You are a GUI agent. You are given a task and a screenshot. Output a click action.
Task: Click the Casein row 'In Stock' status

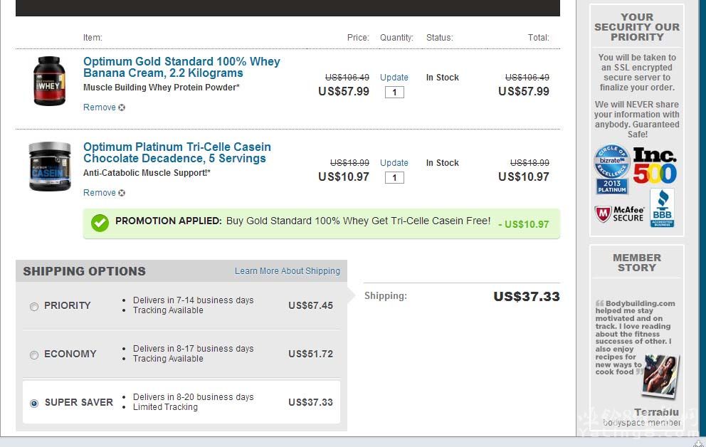click(x=442, y=163)
